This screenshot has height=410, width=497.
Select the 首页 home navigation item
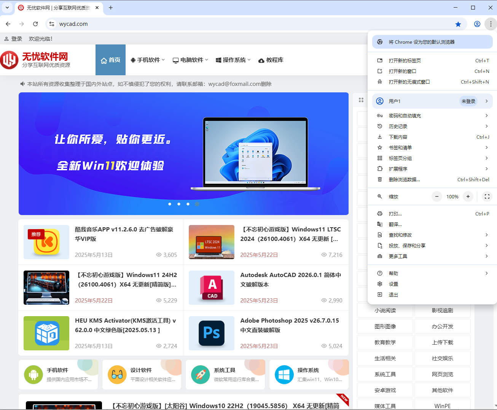tap(110, 60)
